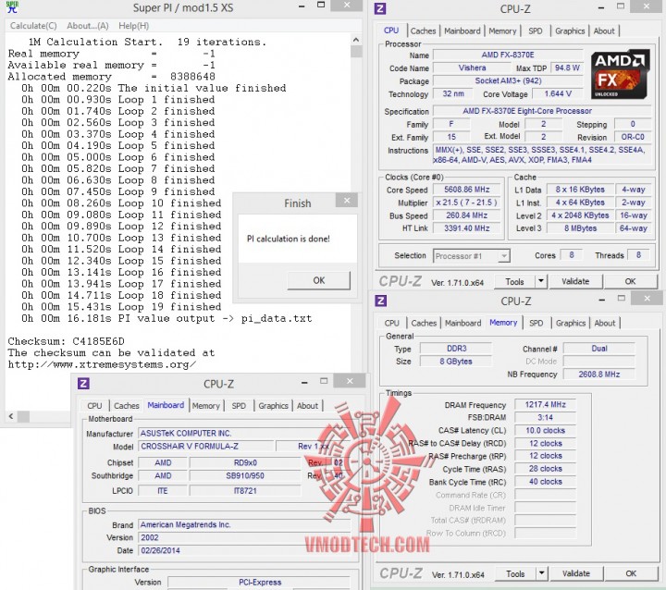Viewport: 666px width, 590px height.
Task: Switch to Memory tab in top CPU-Z window
Action: click(x=502, y=31)
